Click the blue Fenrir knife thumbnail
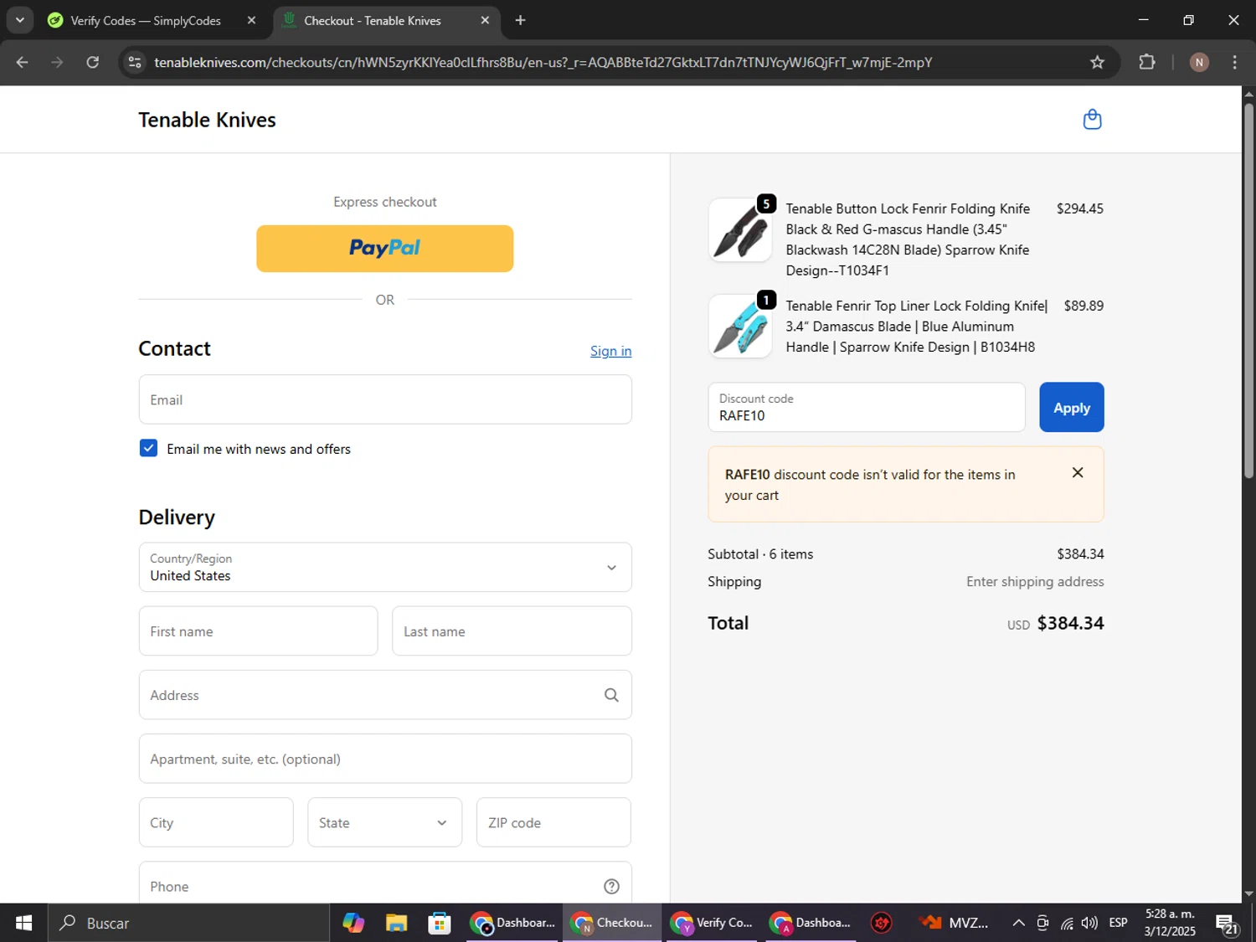Image resolution: width=1256 pixels, height=942 pixels. [740, 327]
